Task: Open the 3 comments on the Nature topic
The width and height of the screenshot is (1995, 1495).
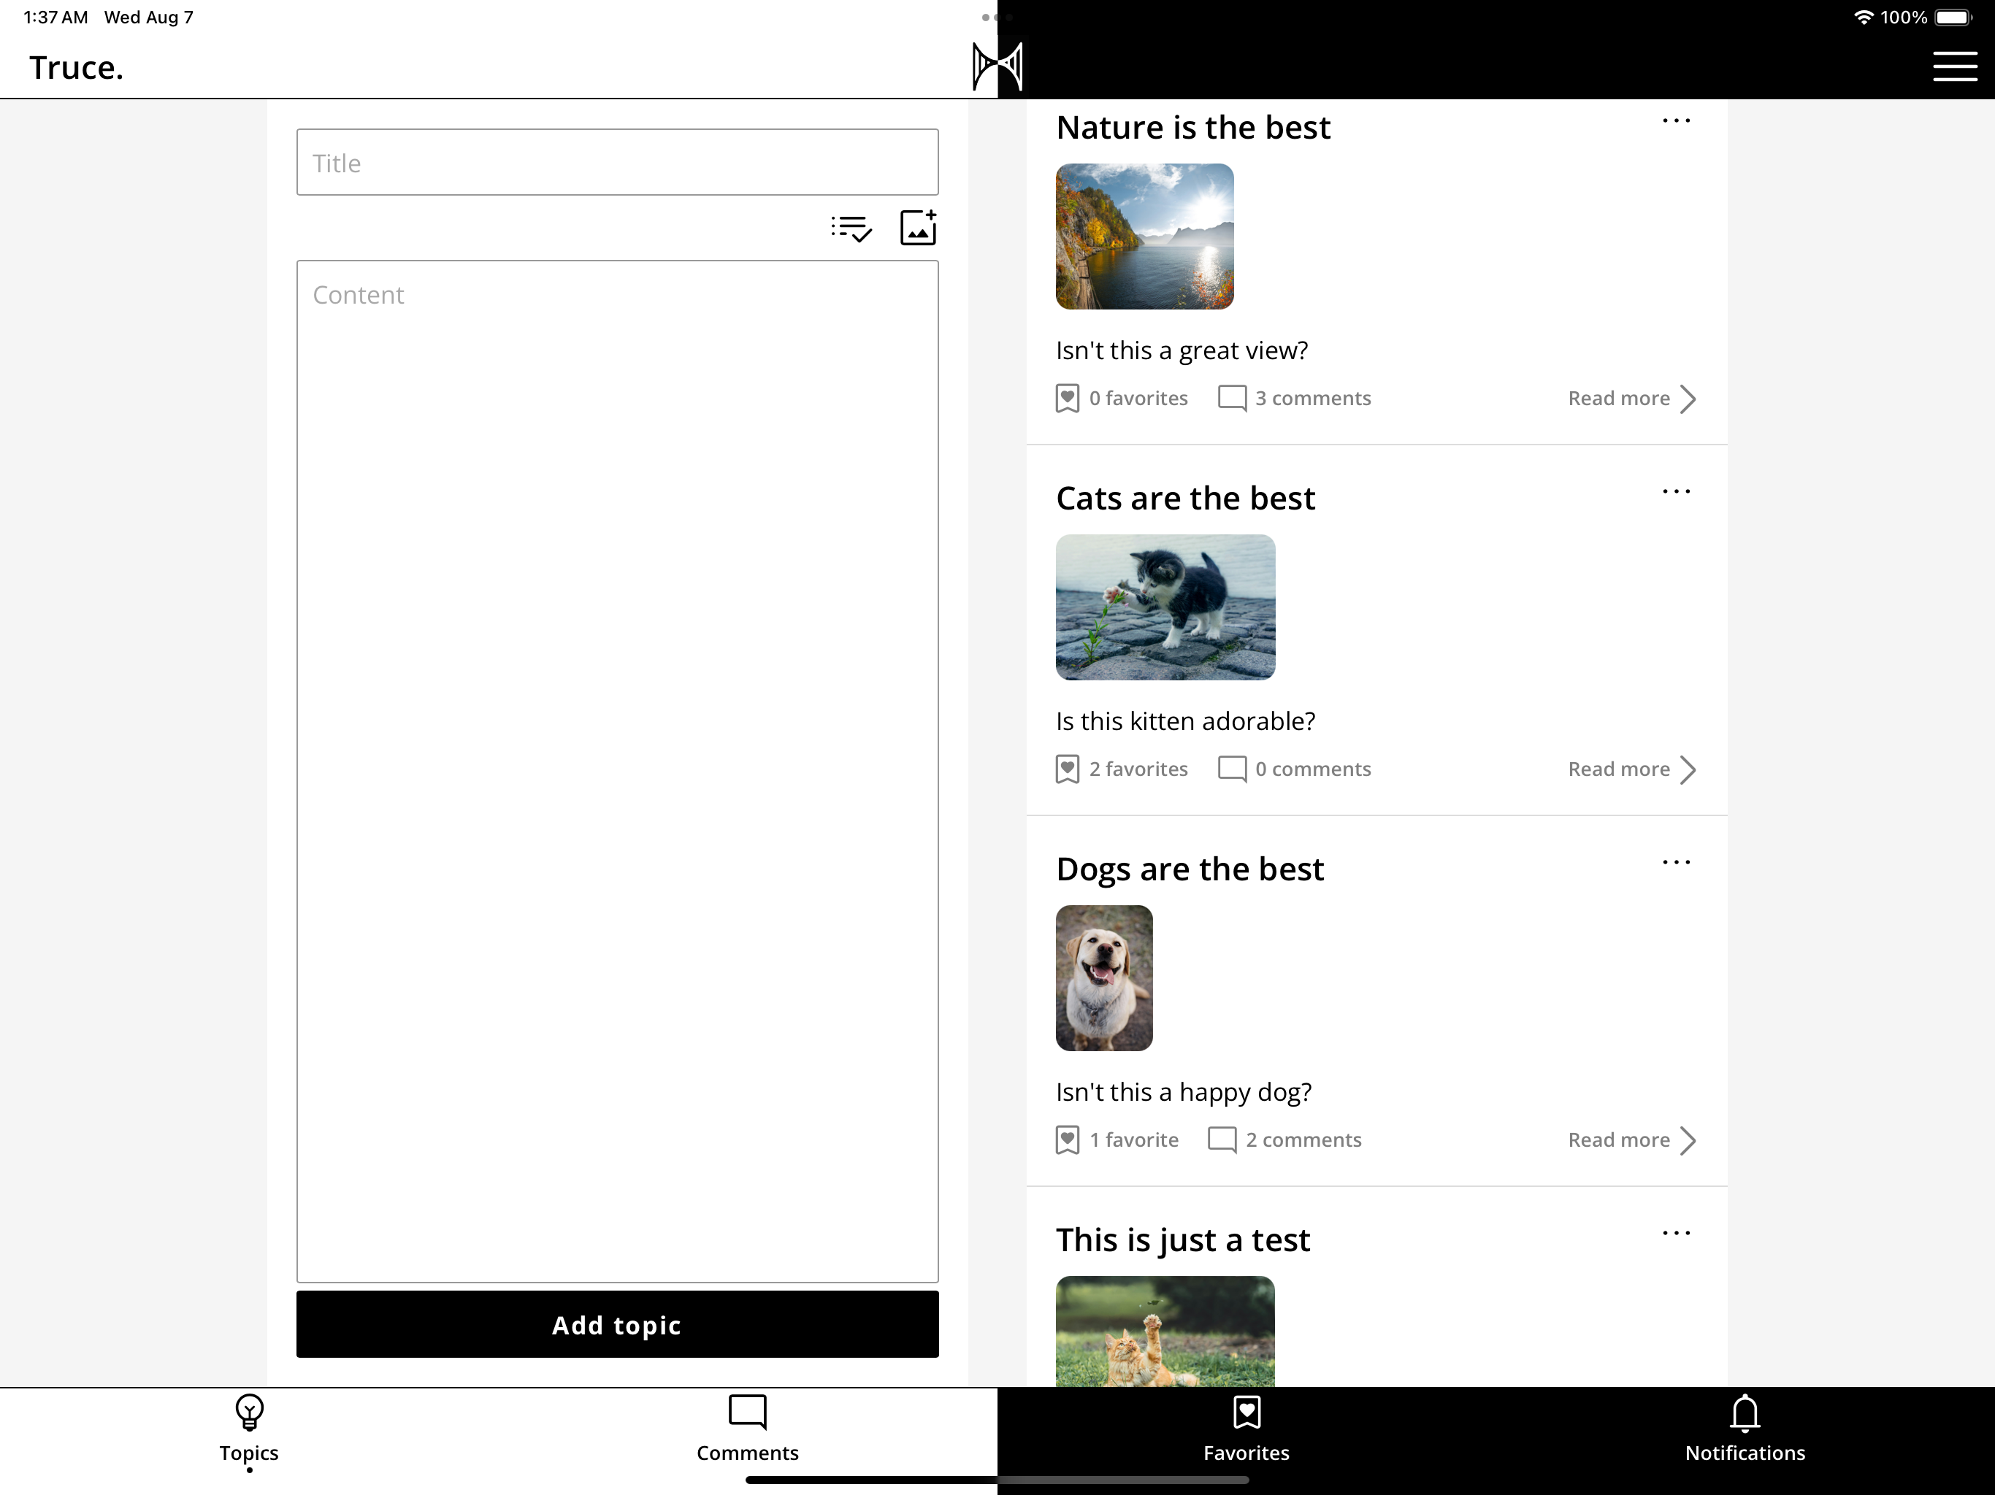Action: point(1294,398)
